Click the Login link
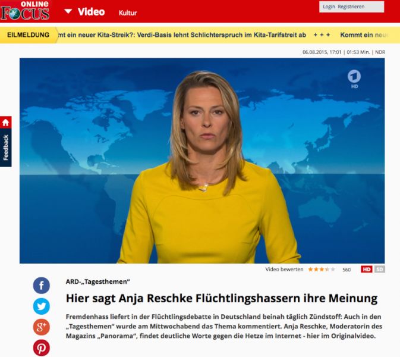Viewport: 400px width, 357px height. pyautogui.click(x=329, y=7)
